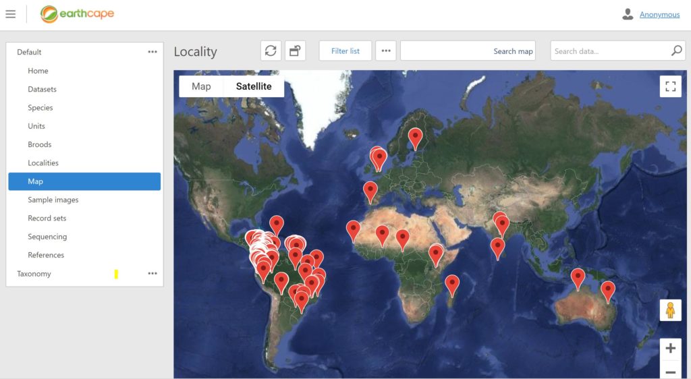Open more options next to Filter list
This screenshot has height=379, width=691.
pyautogui.click(x=386, y=51)
